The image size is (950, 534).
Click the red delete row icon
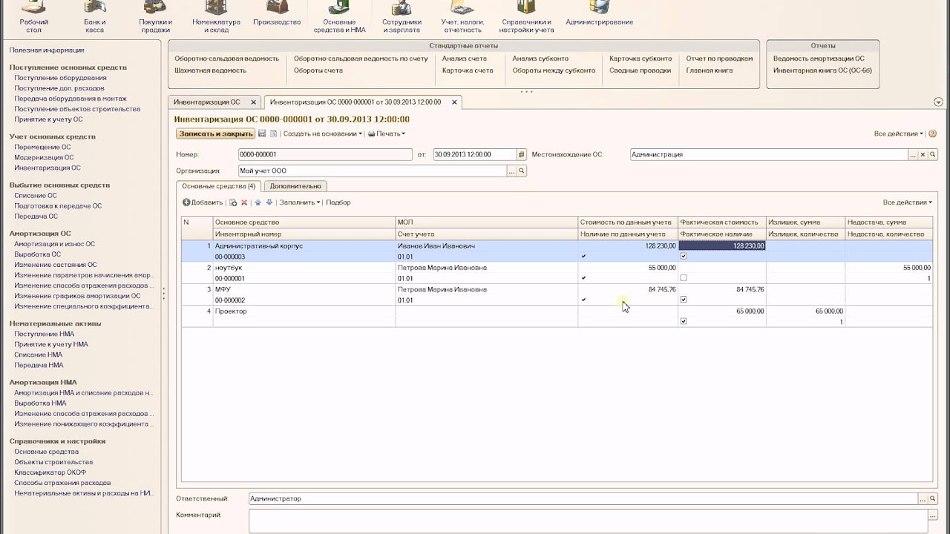pos(244,202)
